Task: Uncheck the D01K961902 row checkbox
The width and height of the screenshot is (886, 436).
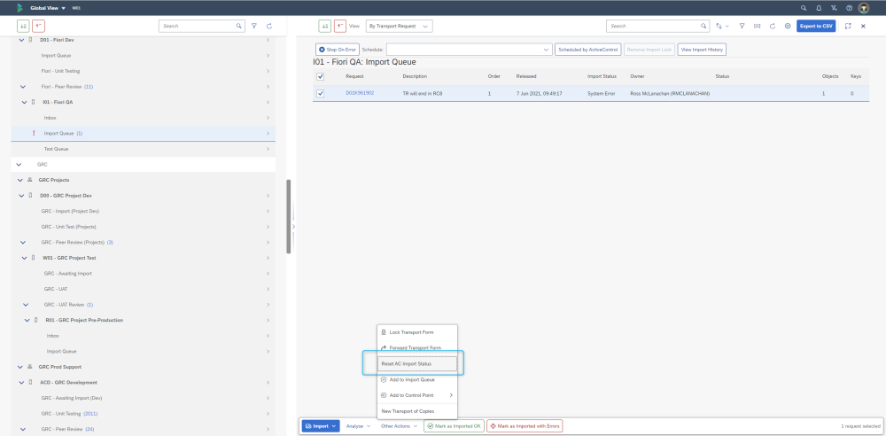Action: click(x=321, y=93)
